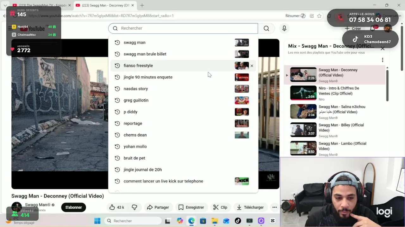The image size is (405, 227).
Task: Choose the 'bruit de pet' history suggestion
Action: point(183,158)
